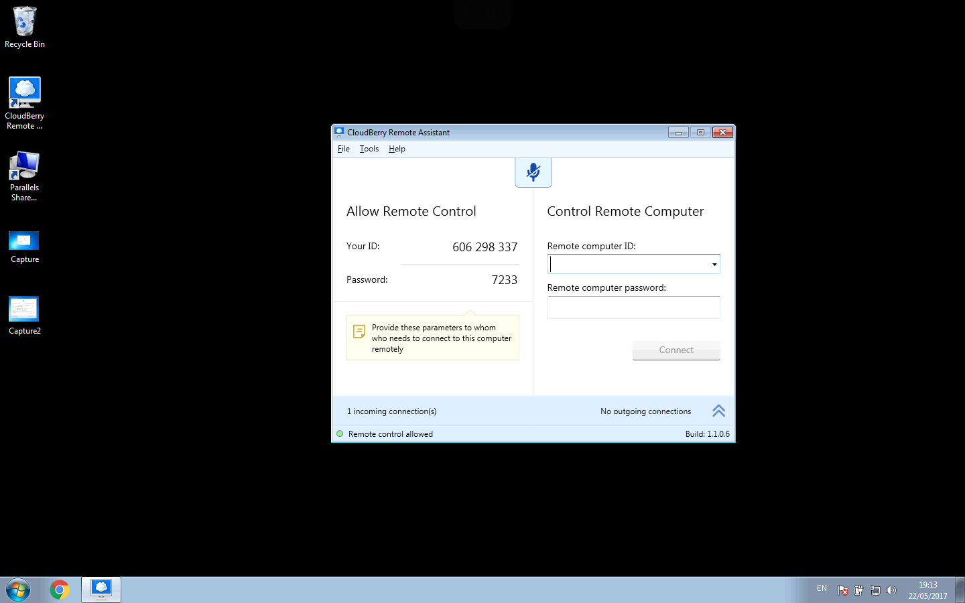The width and height of the screenshot is (965, 603).
Task: Minimize the CloudBerry Remote Assistant window
Action: coord(678,133)
